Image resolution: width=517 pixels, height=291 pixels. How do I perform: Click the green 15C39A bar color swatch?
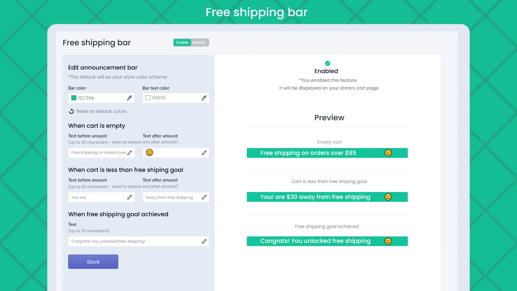pyautogui.click(x=74, y=98)
